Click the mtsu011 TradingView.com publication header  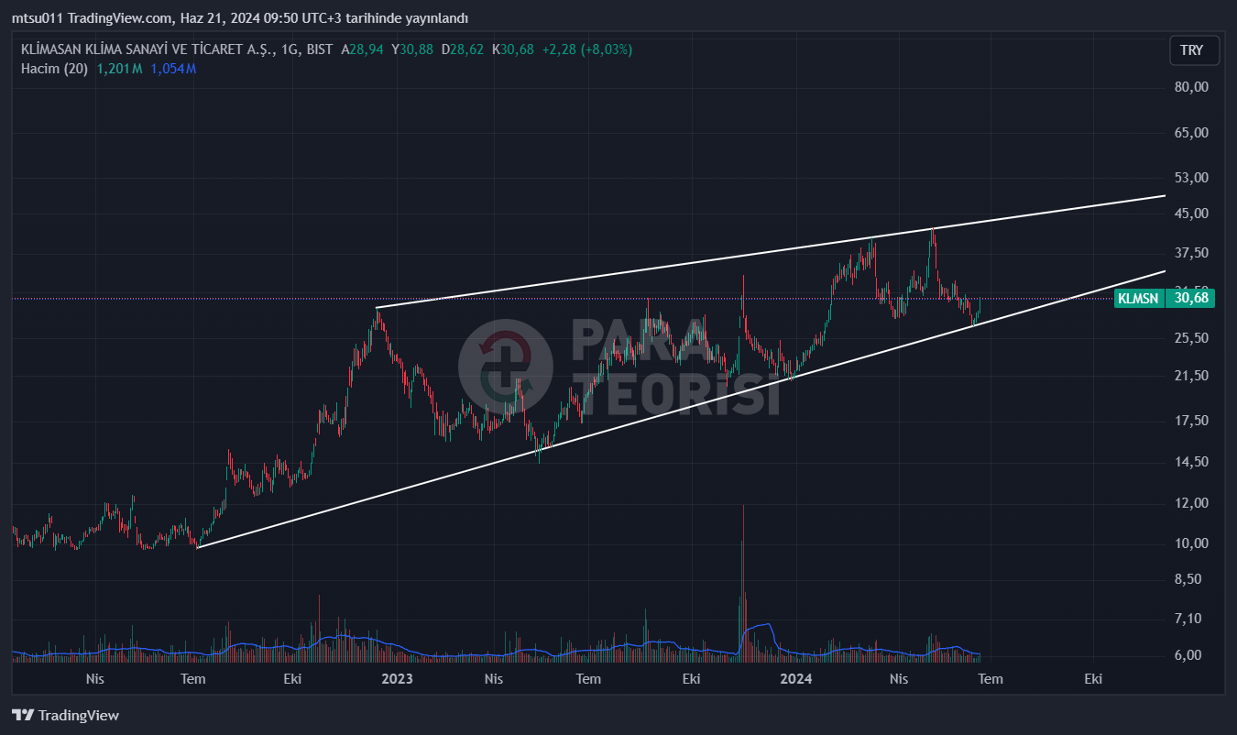point(239,18)
